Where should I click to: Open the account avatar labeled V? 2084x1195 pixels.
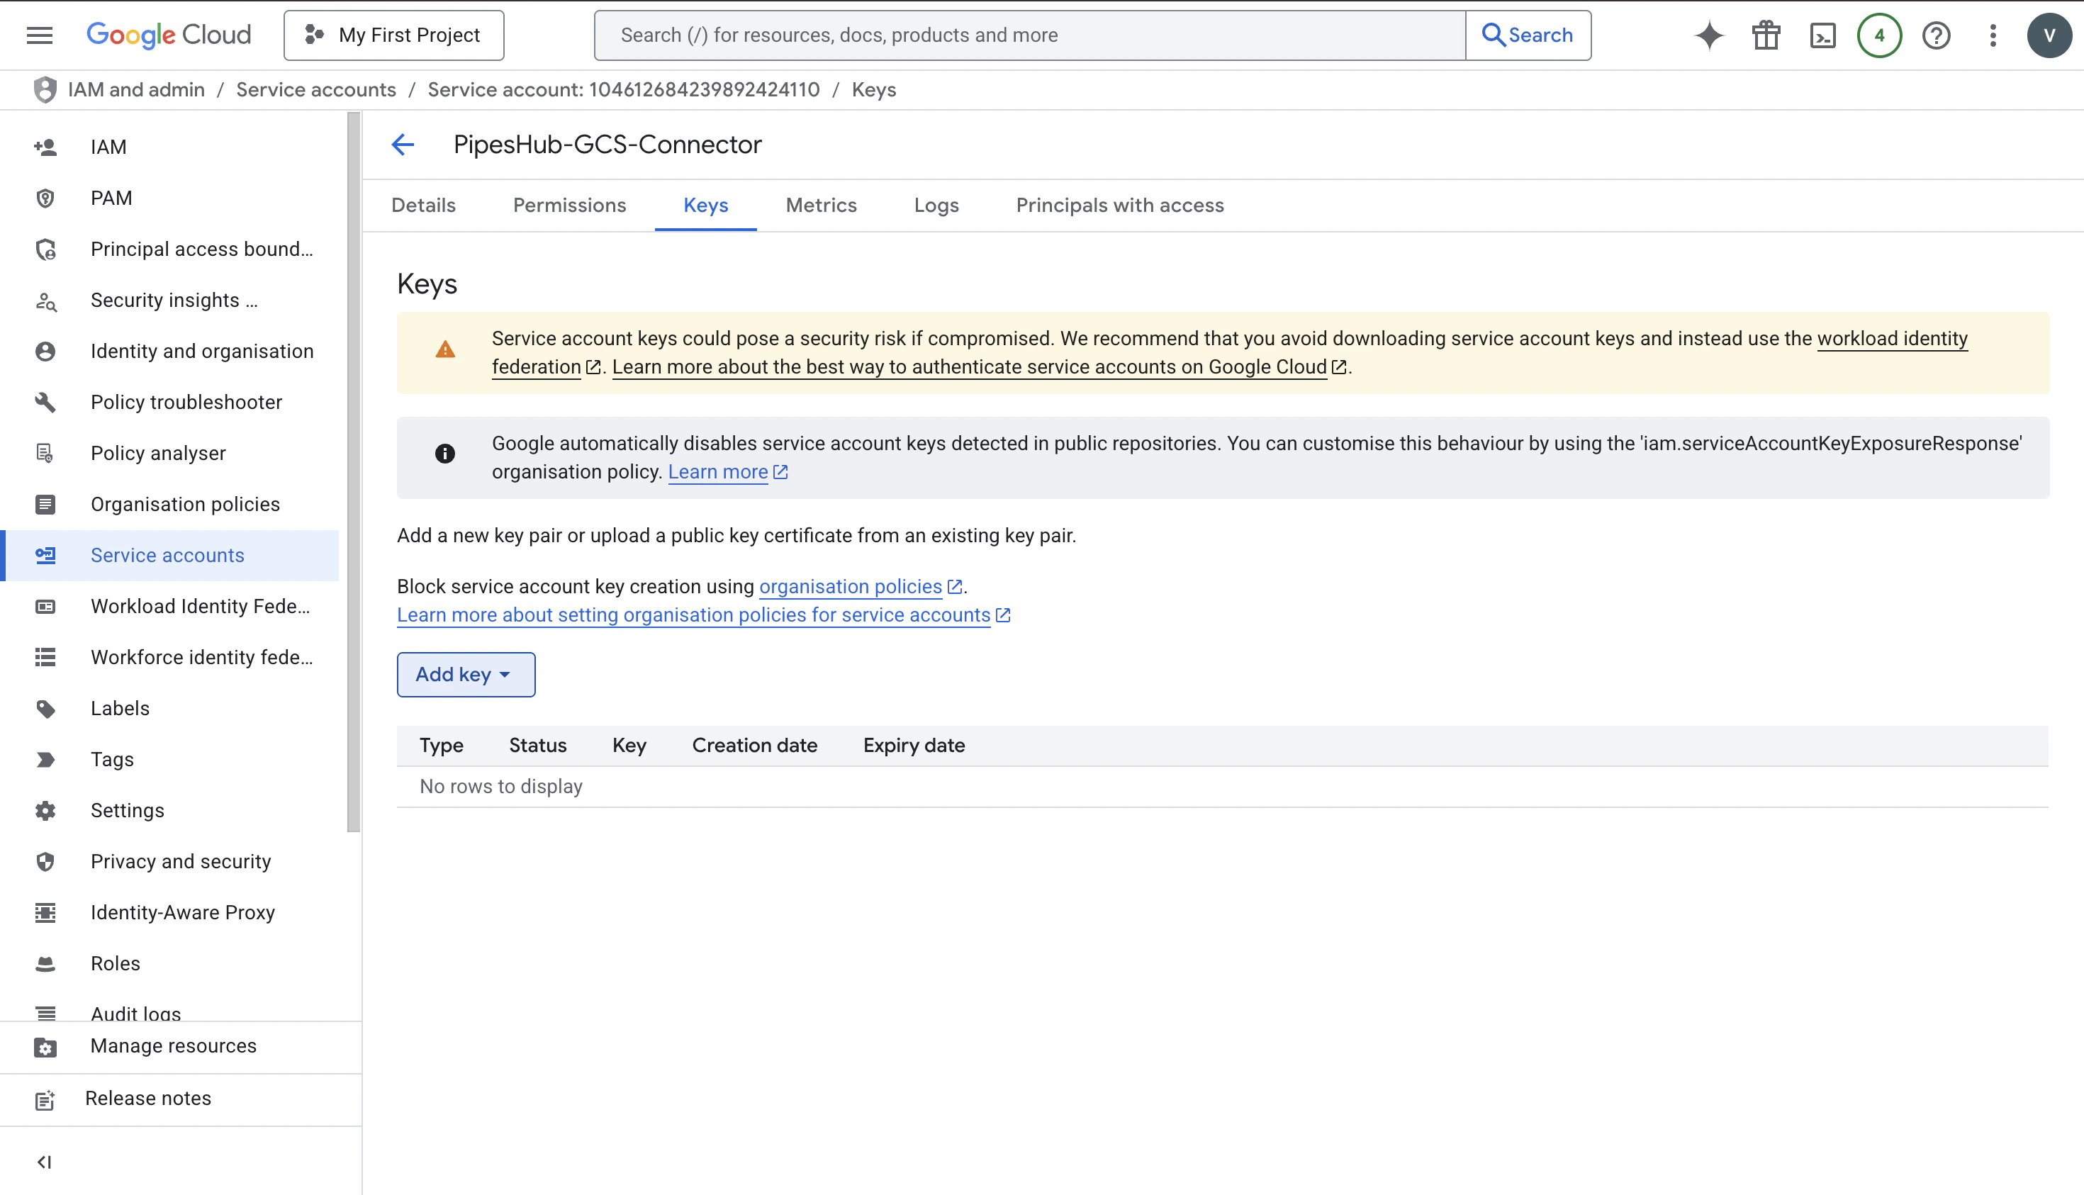tap(2049, 35)
